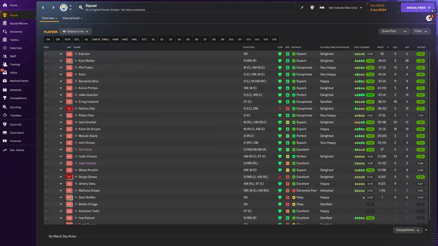Screen dimensions: 438x246
Task: Expand the Quick Pick arrow dropdown
Action: pyautogui.click(x=405, y=31)
